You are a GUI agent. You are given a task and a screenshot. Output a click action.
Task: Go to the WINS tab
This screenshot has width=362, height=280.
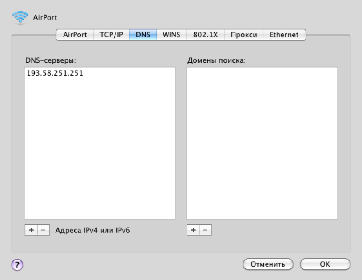[171, 35]
